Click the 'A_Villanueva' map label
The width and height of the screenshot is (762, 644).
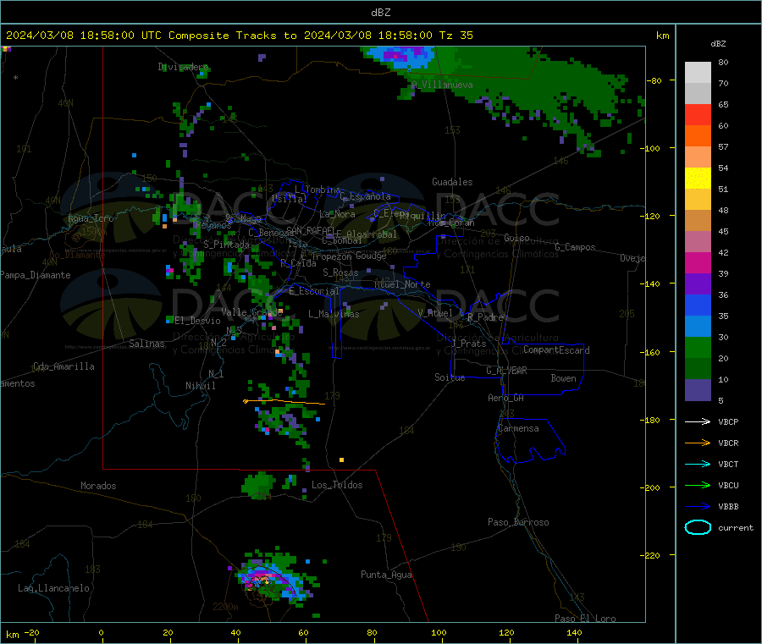[x=442, y=85]
